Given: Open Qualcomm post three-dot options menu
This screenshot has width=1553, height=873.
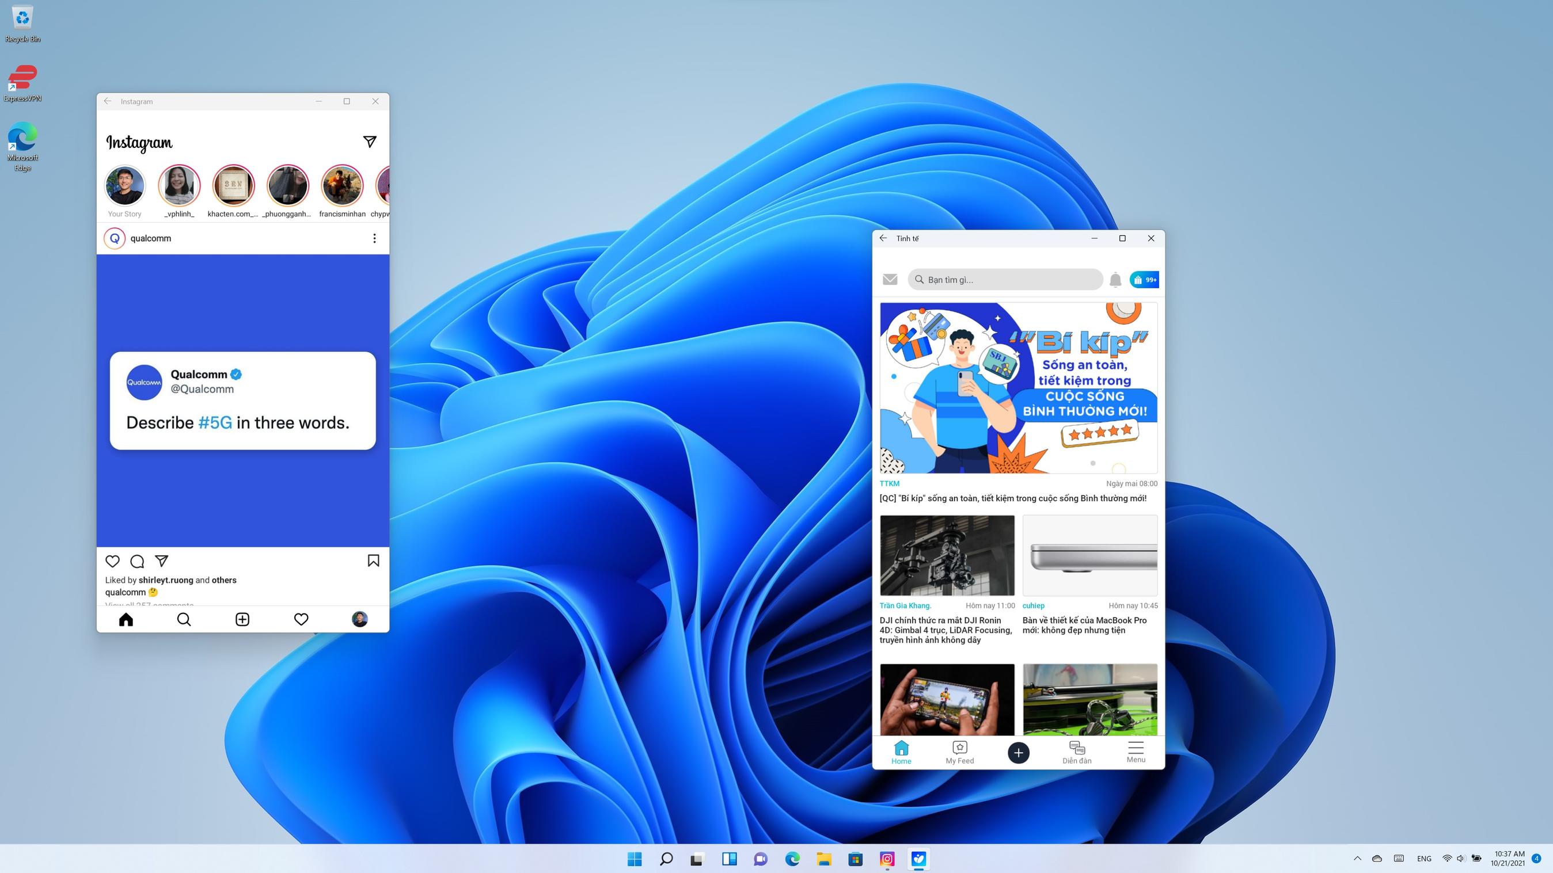Looking at the screenshot, I should 374,239.
